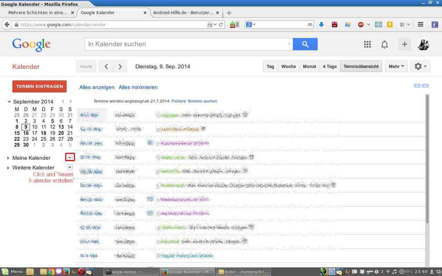Image resolution: width=442 pixels, height=276 pixels.
Task: Click the blue search magnifier button
Action: pos(305,44)
